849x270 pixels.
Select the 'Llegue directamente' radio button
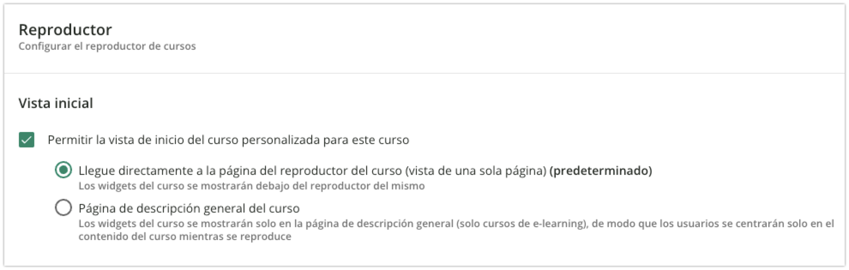pyautogui.click(x=63, y=171)
